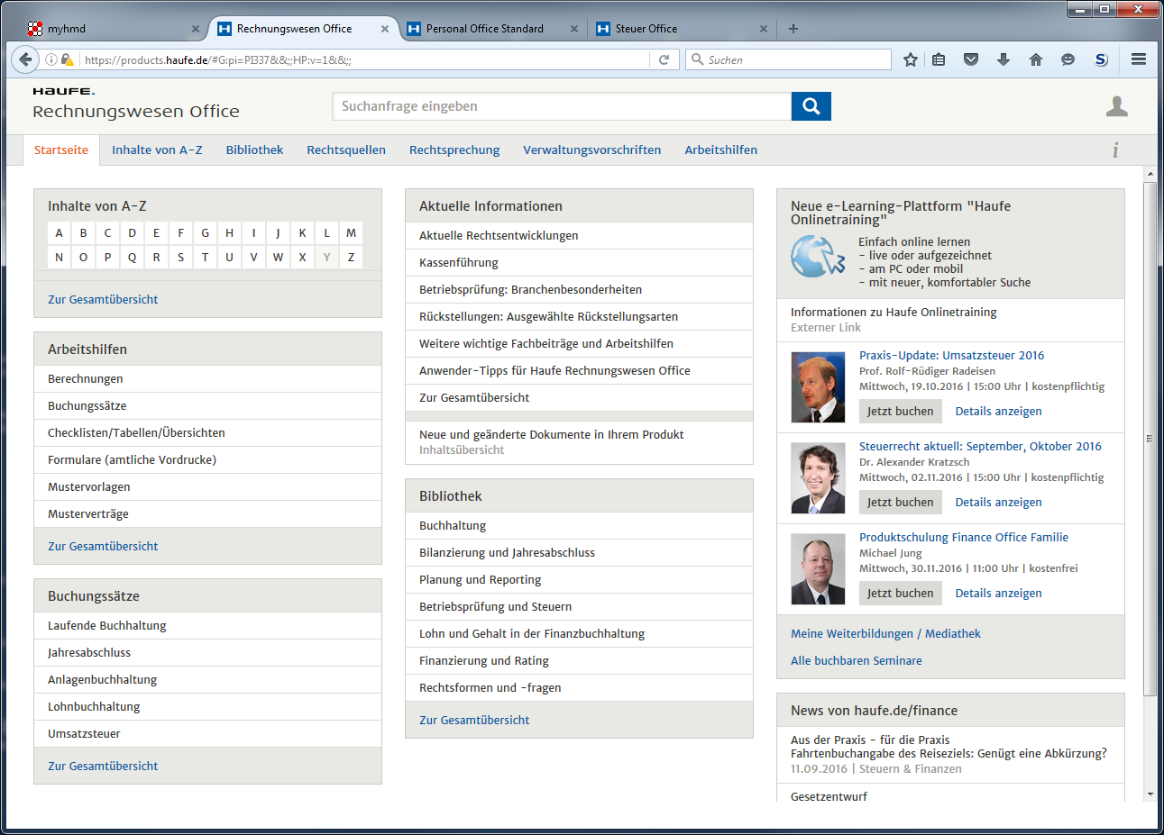Select letter M in Inhalte von A-Z
The height and width of the screenshot is (835, 1164).
351,232
